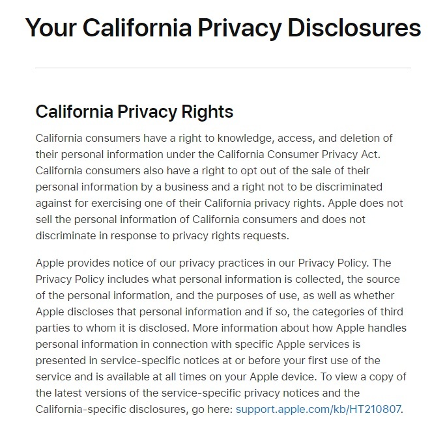The height and width of the screenshot is (422, 445).
Task: Click the "California Privacy Rights" section heading
Action: (x=134, y=111)
